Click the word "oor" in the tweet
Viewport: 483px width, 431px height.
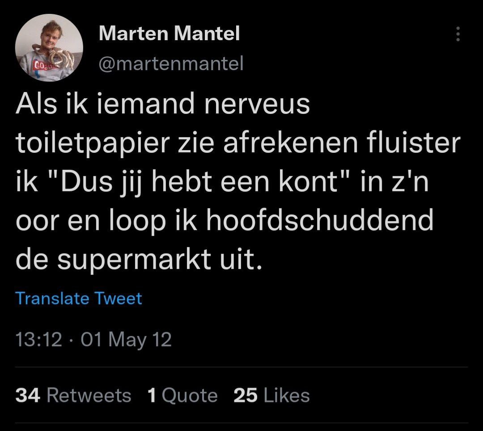click(x=38, y=222)
